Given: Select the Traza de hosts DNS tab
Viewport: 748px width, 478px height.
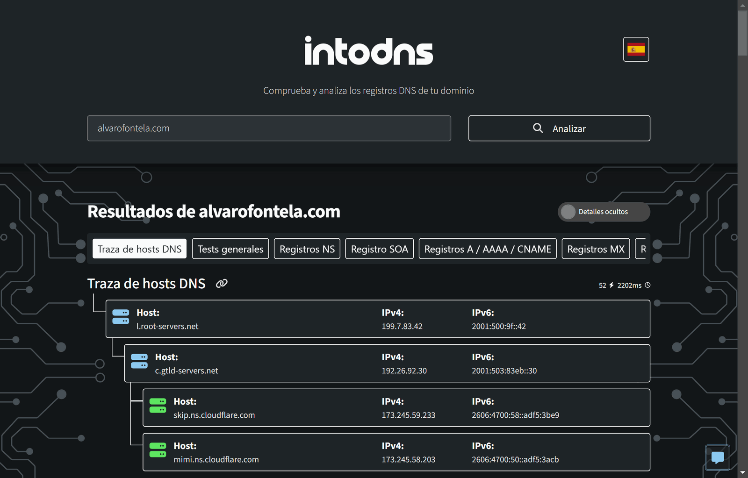Looking at the screenshot, I should coord(139,249).
